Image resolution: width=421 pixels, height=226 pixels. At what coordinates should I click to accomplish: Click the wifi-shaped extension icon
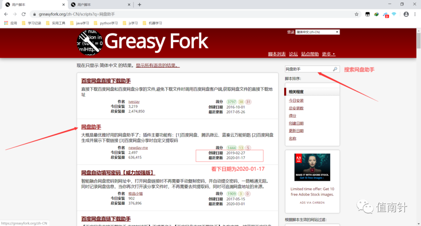coord(394,14)
